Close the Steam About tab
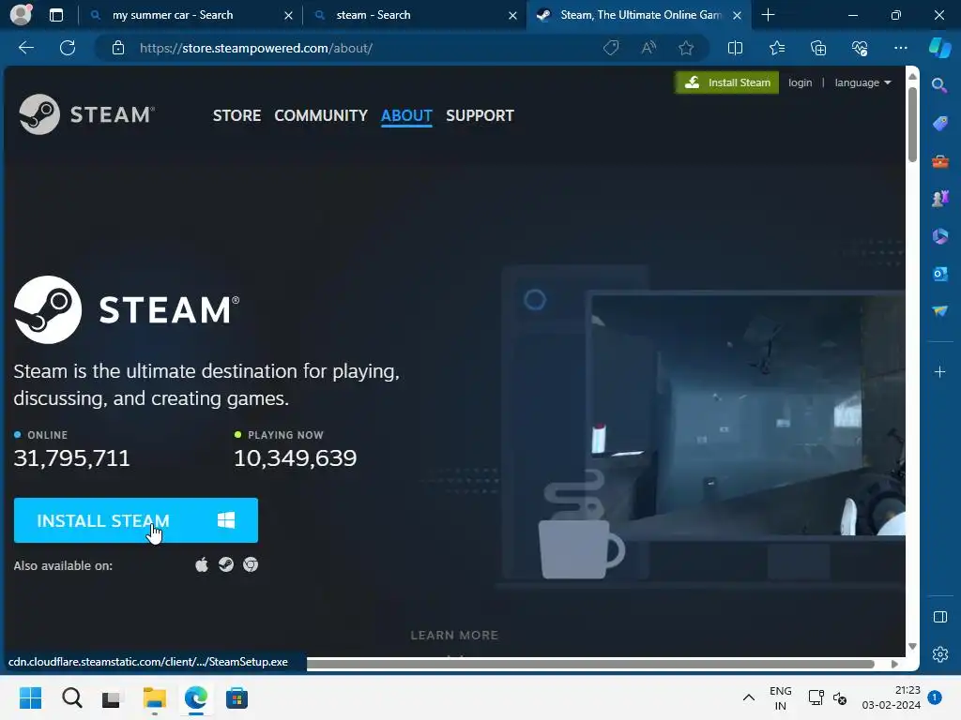 pos(738,15)
